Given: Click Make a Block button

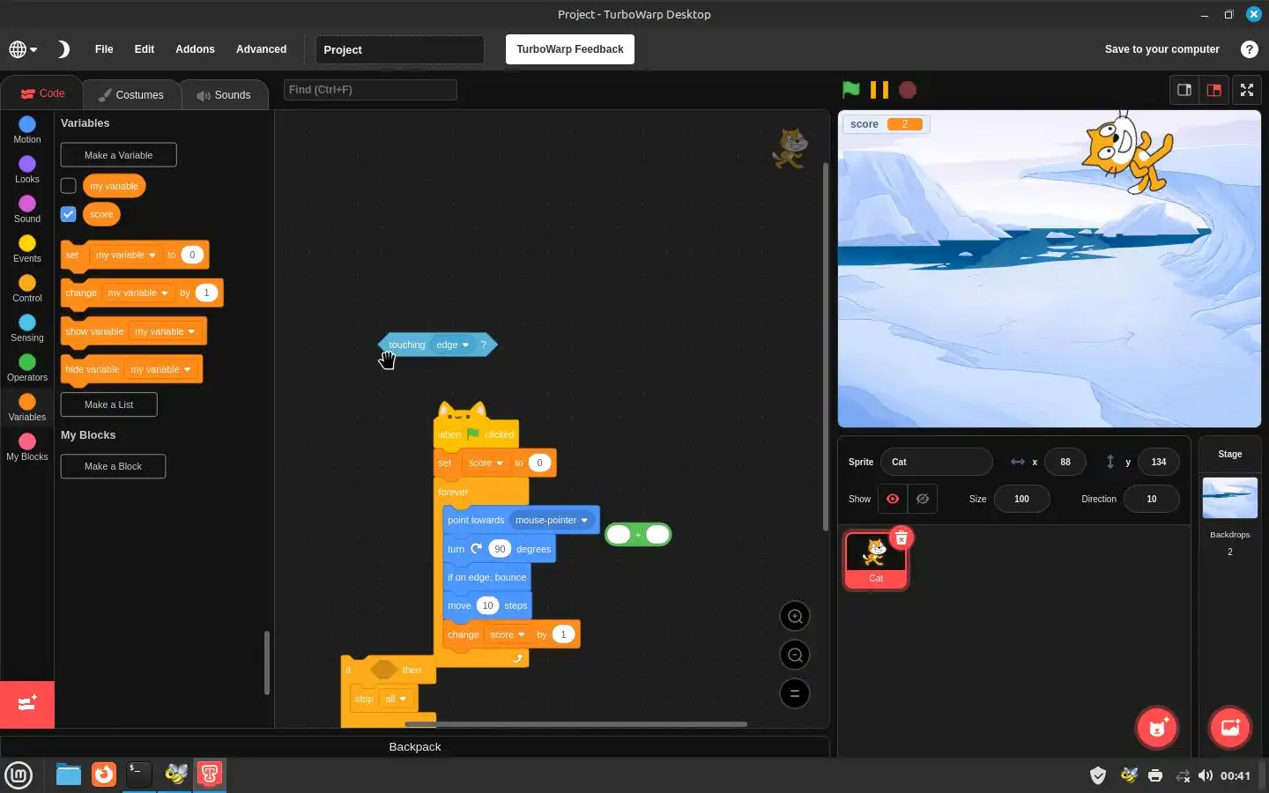Looking at the screenshot, I should 113,466.
